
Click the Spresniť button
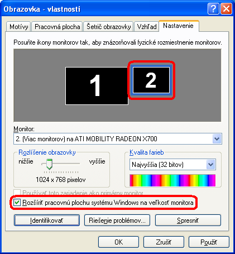tap(188, 221)
